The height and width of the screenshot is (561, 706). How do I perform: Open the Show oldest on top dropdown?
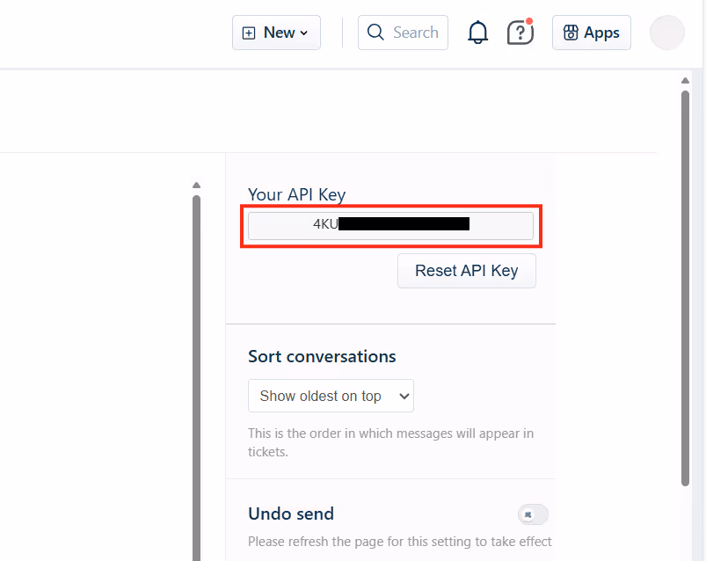click(x=331, y=396)
